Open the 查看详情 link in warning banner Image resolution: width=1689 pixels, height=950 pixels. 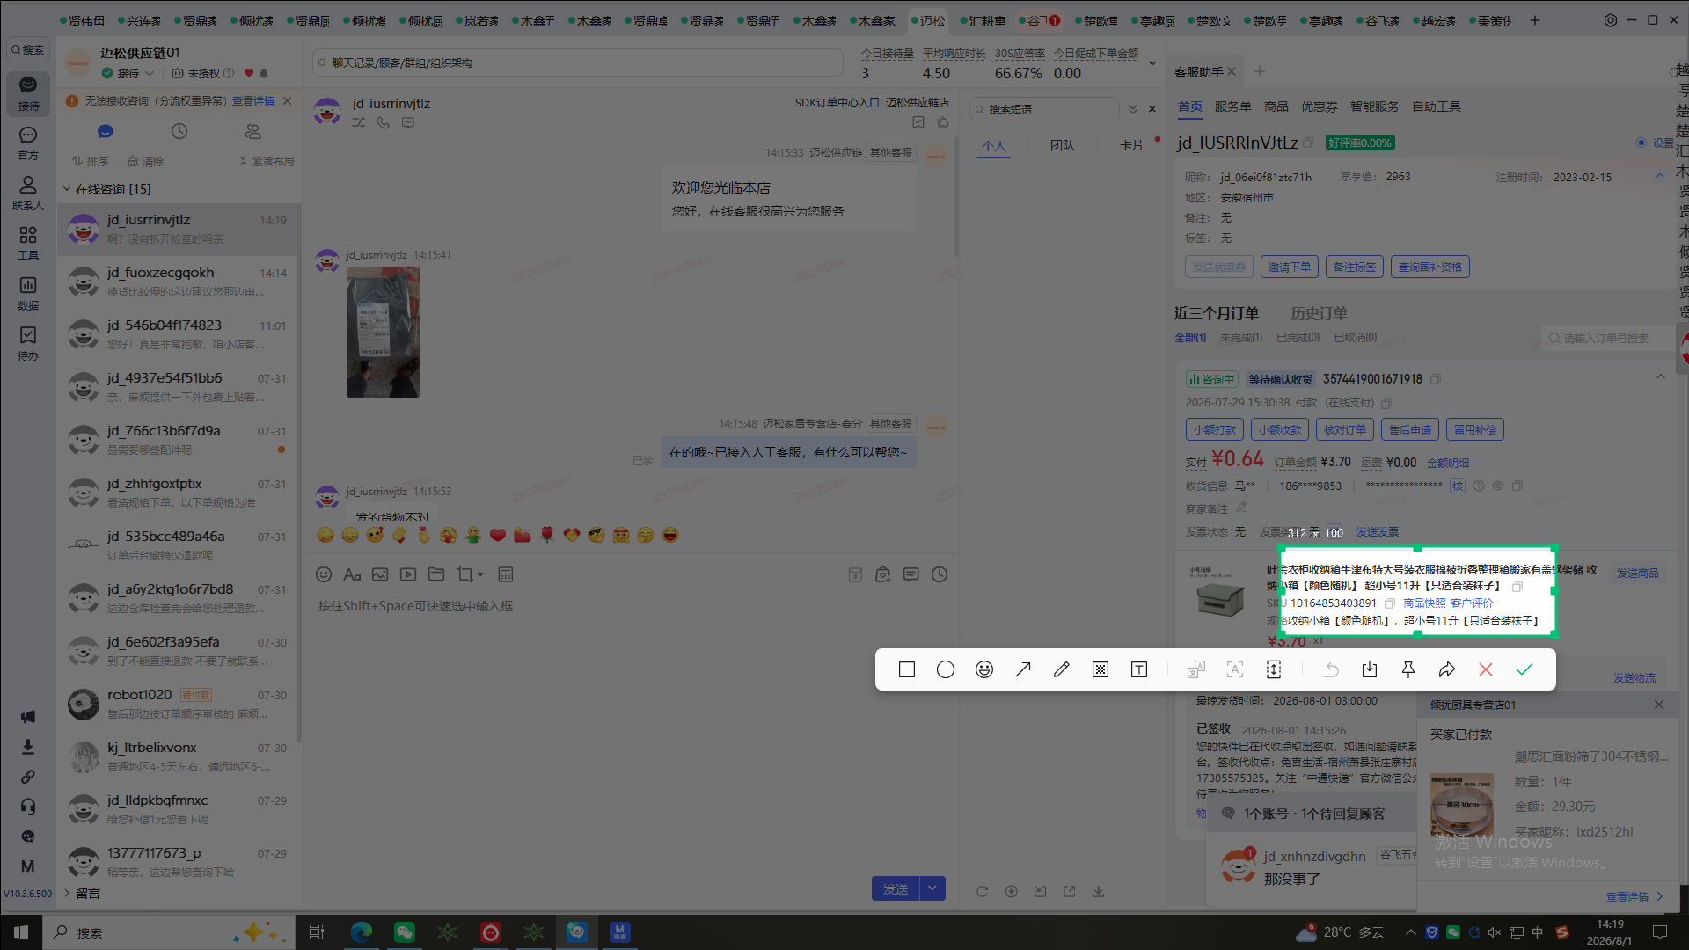coord(253,101)
